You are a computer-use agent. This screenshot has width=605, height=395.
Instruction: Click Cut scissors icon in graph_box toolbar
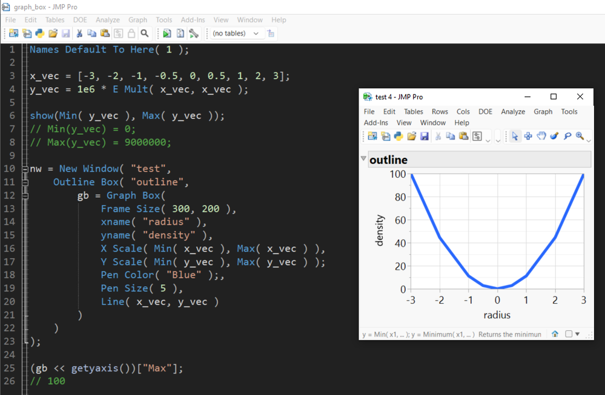coord(79,33)
